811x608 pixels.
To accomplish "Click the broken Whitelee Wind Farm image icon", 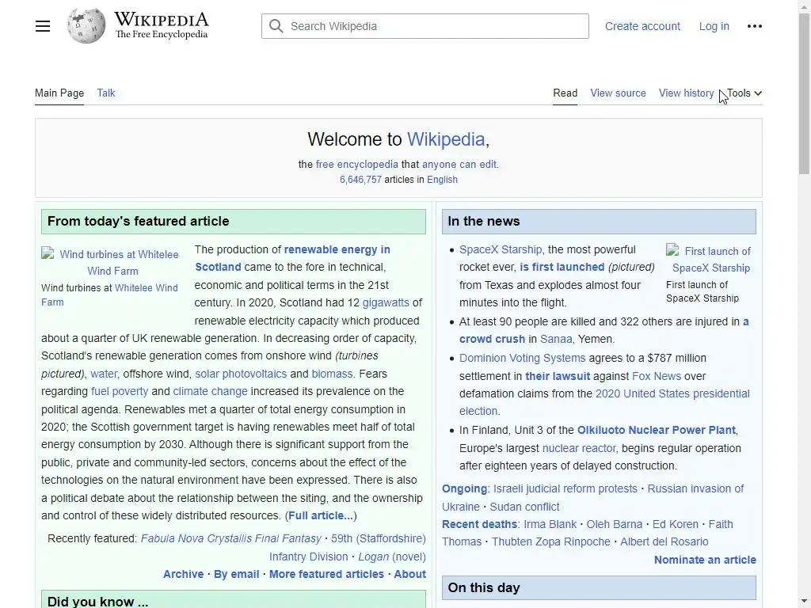I will (x=48, y=253).
